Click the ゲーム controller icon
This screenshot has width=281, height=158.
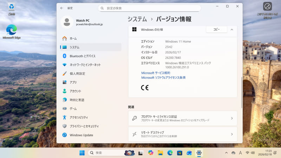click(65, 108)
